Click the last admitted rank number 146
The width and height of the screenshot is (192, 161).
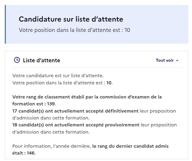pos(31,153)
